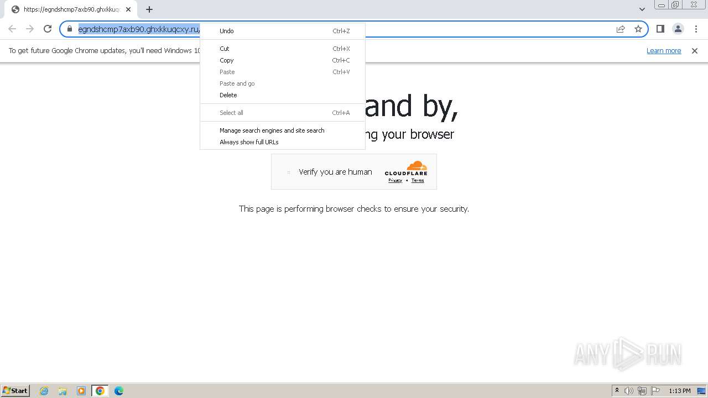Screen dimensions: 708x398
Task: Open Cloudflare Privacy link
Action: (395, 180)
